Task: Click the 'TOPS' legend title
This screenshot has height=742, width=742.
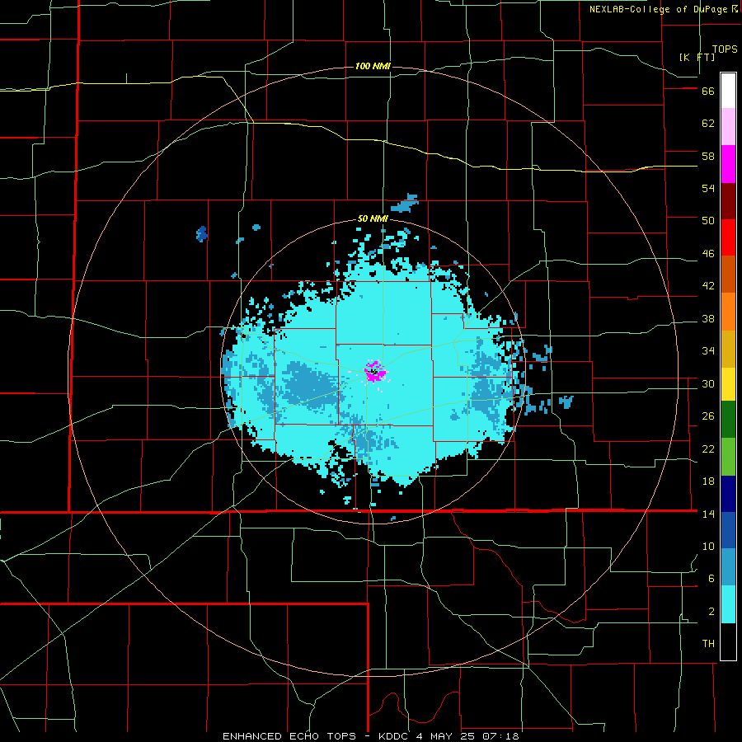Action: (x=725, y=49)
